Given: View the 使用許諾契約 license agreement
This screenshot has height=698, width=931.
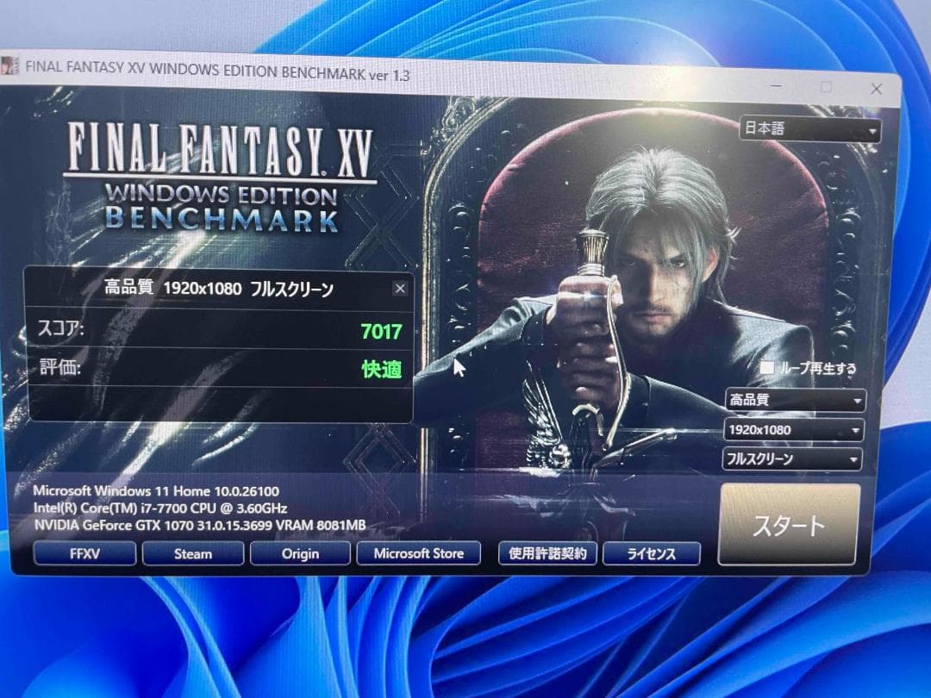Looking at the screenshot, I should click(x=547, y=553).
